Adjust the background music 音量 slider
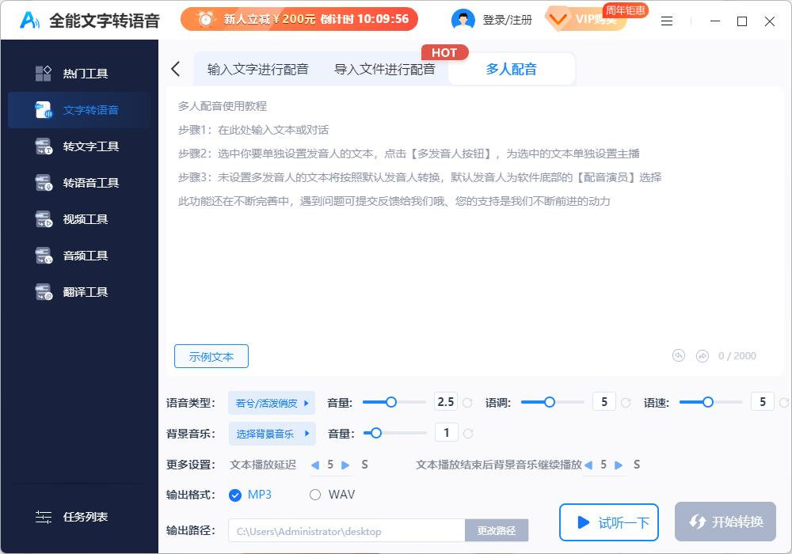 click(375, 433)
